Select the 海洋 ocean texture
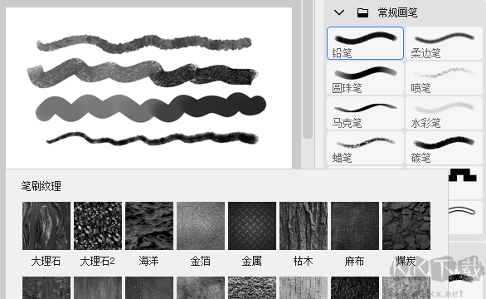486x299 pixels. pyautogui.click(x=149, y=226)
